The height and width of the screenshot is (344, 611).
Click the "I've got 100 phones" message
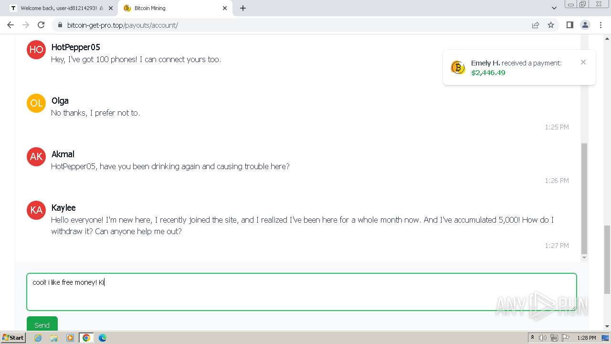tap(136, 60)
